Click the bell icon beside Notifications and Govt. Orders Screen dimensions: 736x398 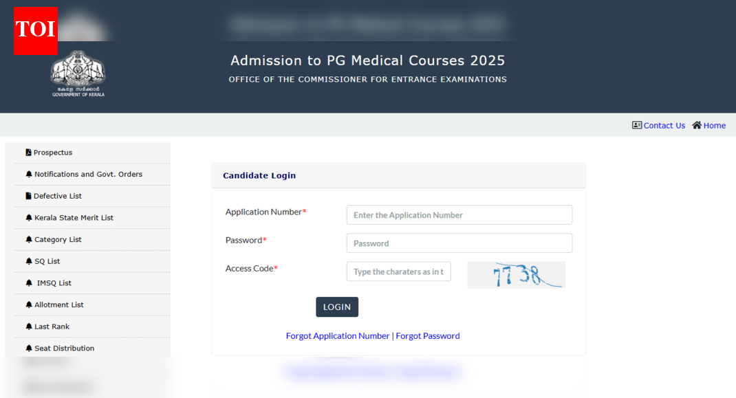coord(28,174)
